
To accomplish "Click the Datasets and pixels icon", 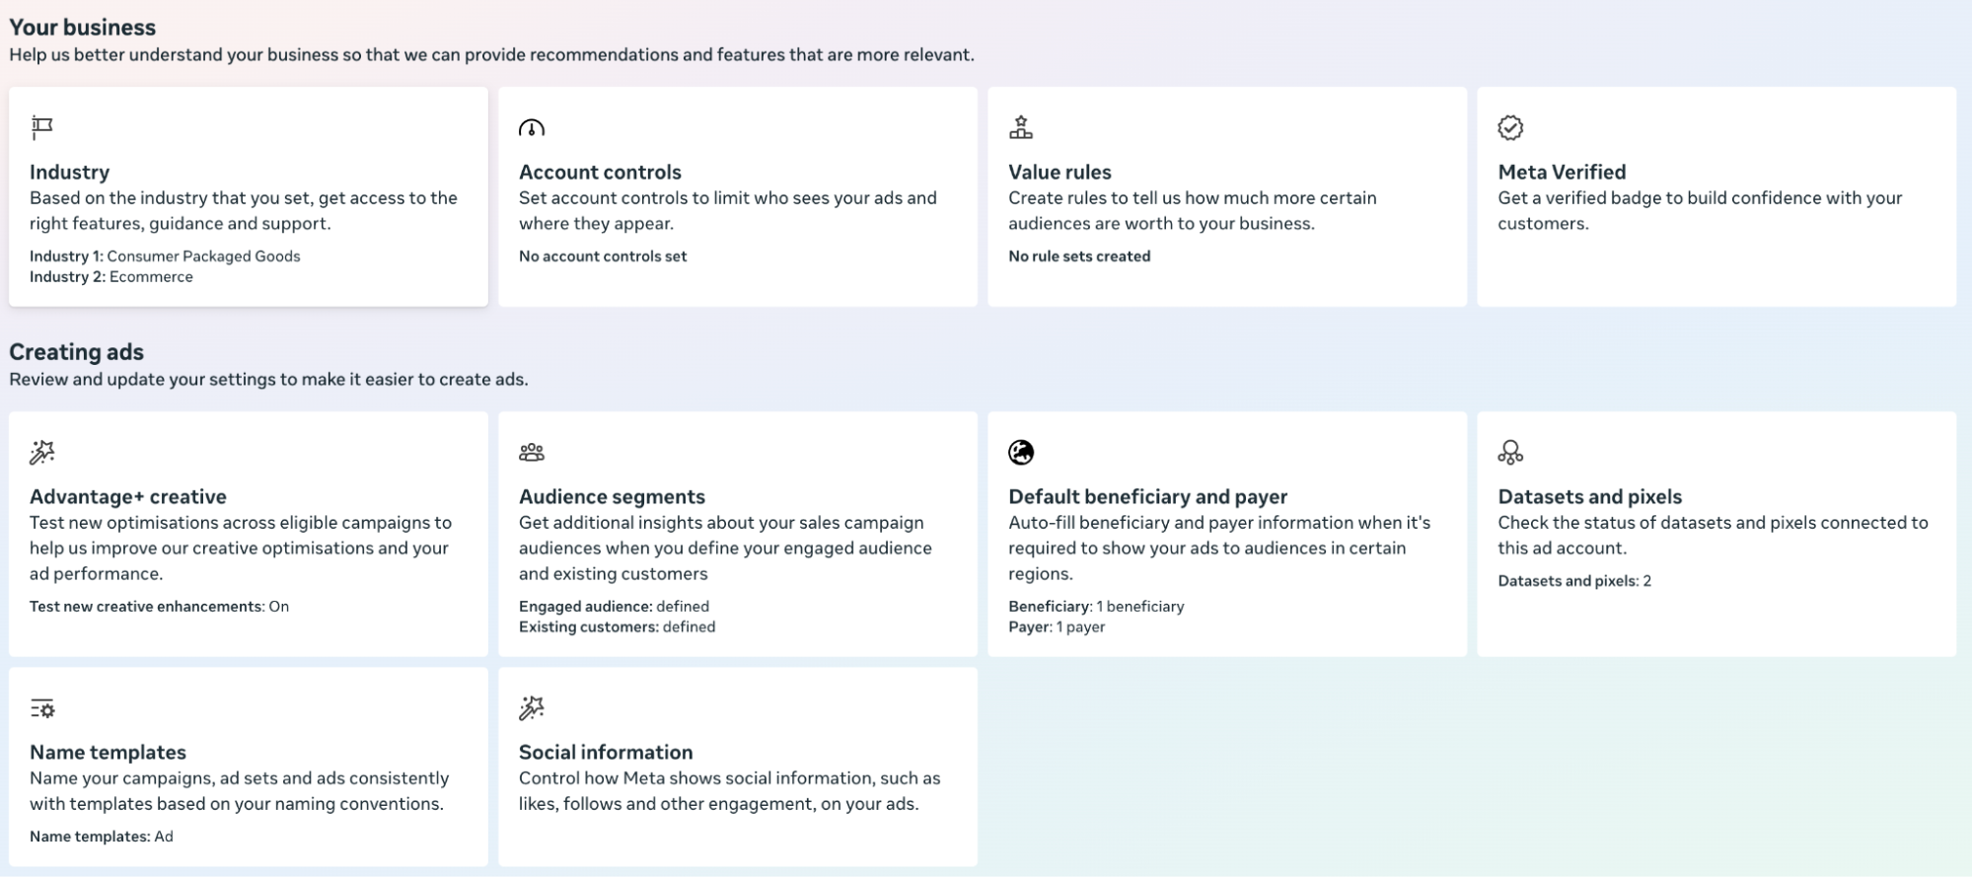I will pyautogui.click(x=1510, y=452).
